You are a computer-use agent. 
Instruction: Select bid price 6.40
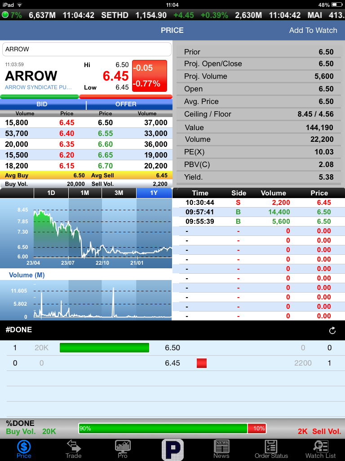pyautogui.click(x=66, y=133)
